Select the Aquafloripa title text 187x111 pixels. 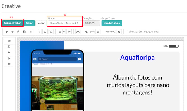tap(137, 58)
